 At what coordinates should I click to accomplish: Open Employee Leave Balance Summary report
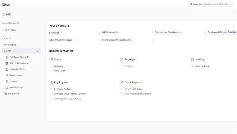[70, 94]
